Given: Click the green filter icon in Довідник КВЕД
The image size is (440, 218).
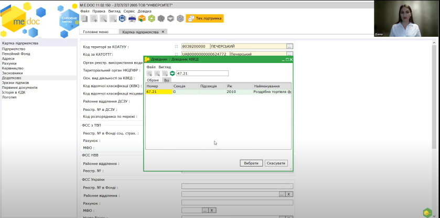Looking at the screenshot, I should click(172, 74).
